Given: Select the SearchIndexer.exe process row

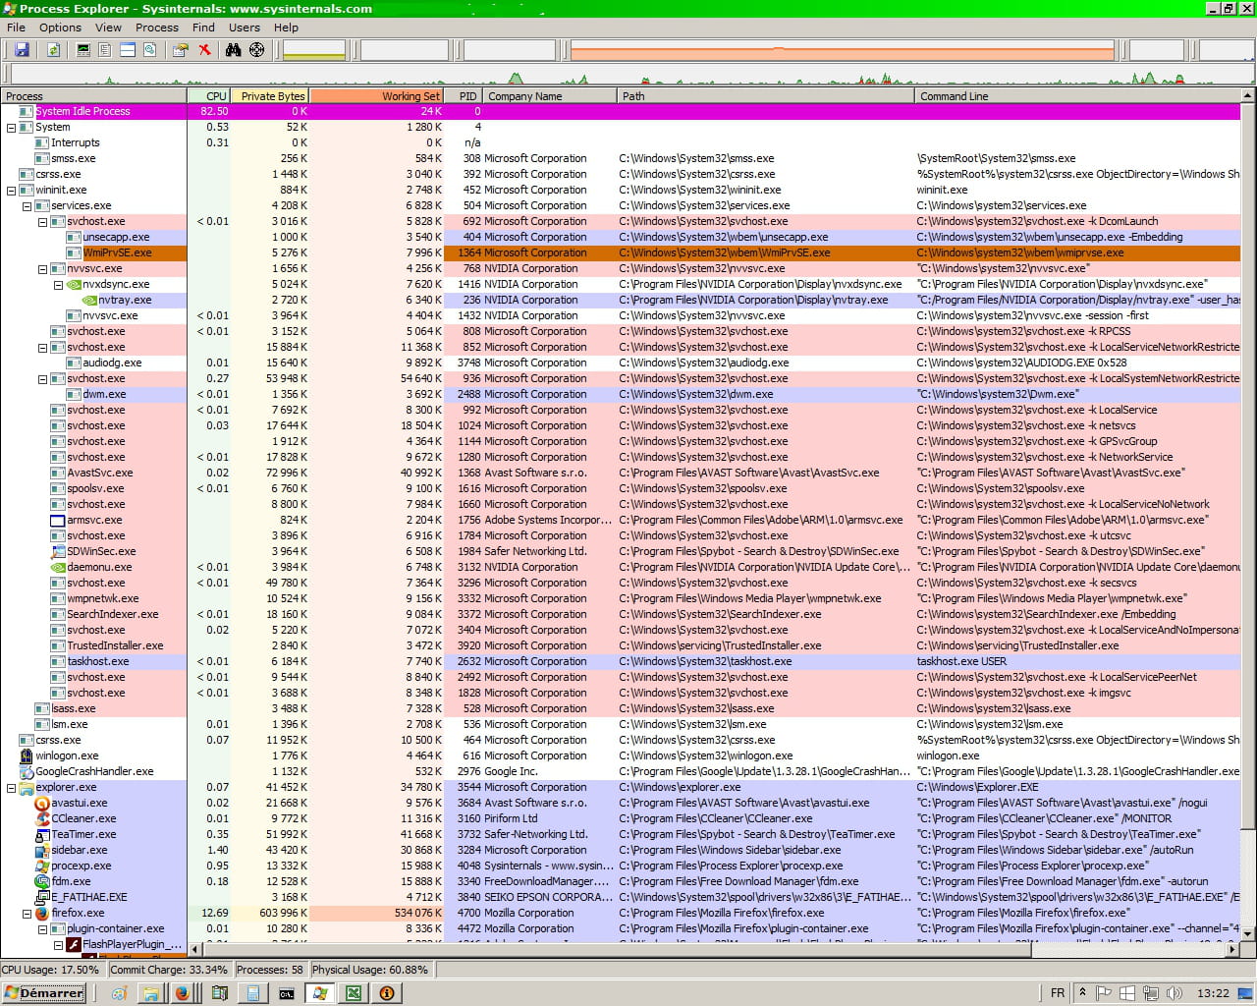Looking at the screenshot, I should (x=621, y=614).
